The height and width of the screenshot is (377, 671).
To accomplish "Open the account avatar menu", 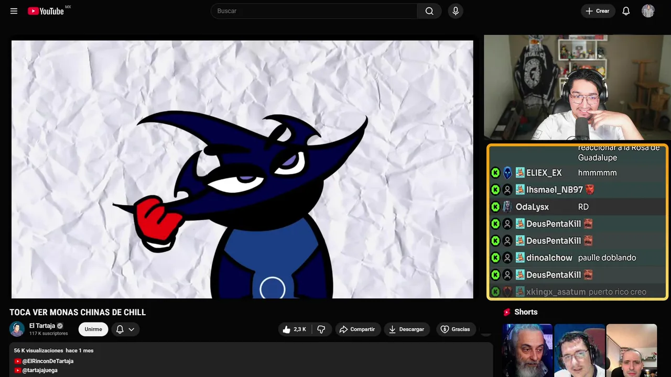I will [x=648, y=11].
